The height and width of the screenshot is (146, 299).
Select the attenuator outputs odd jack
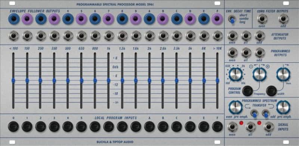click(x=260, y=36)
